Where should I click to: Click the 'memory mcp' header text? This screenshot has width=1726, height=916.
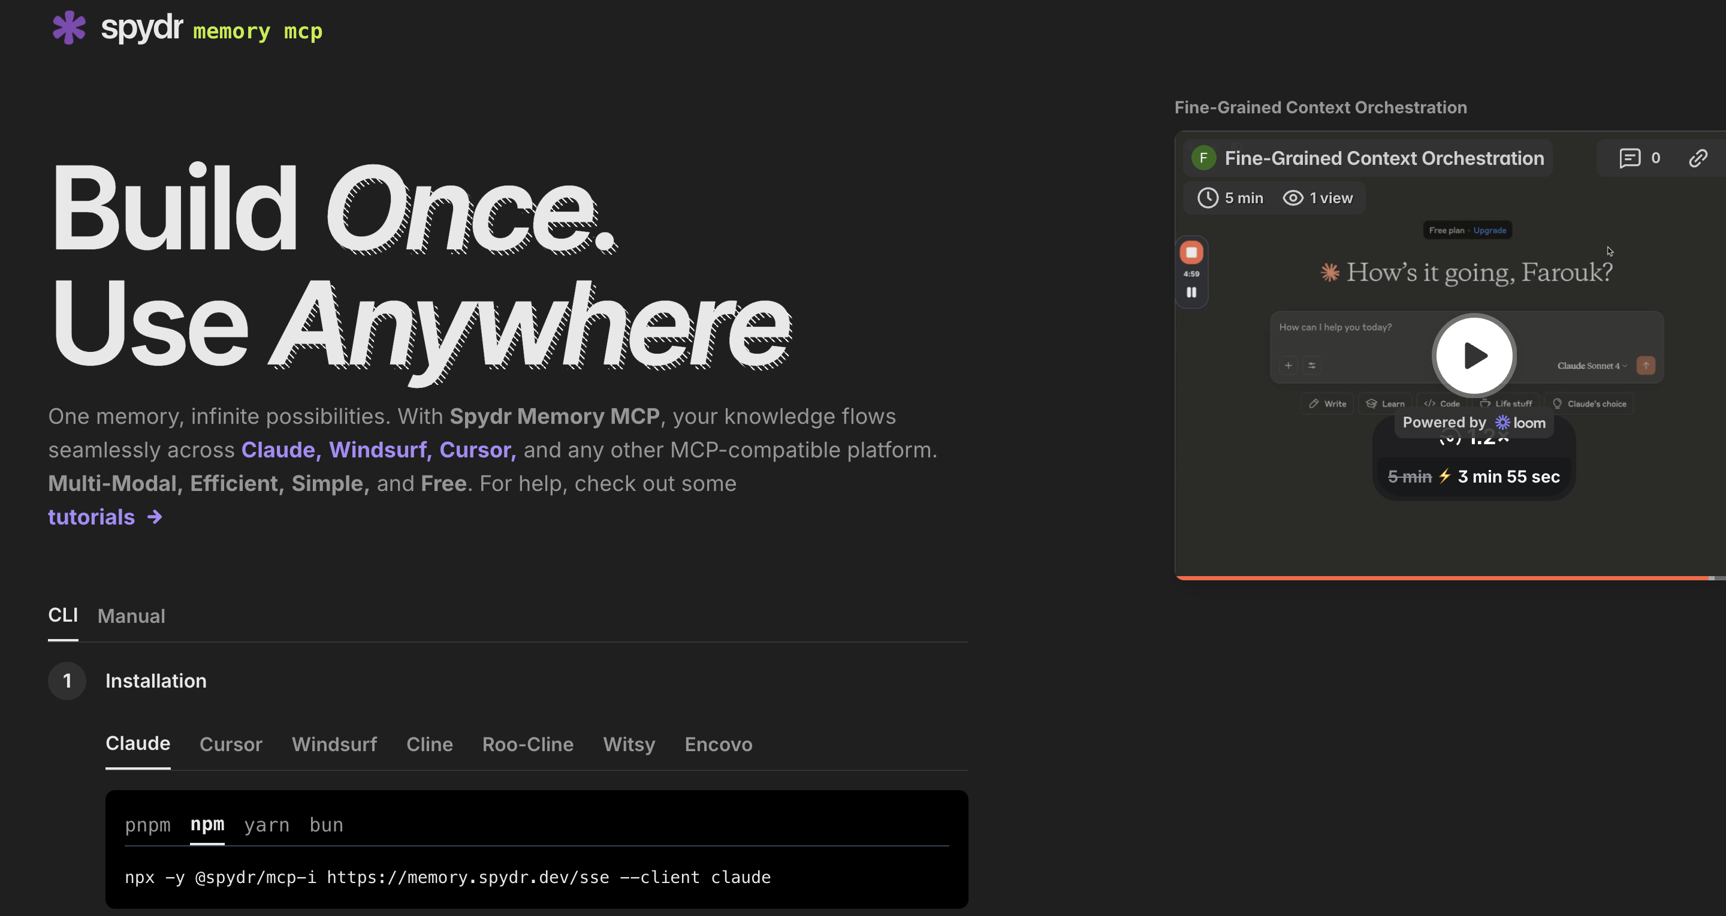[x=258, y=32]
